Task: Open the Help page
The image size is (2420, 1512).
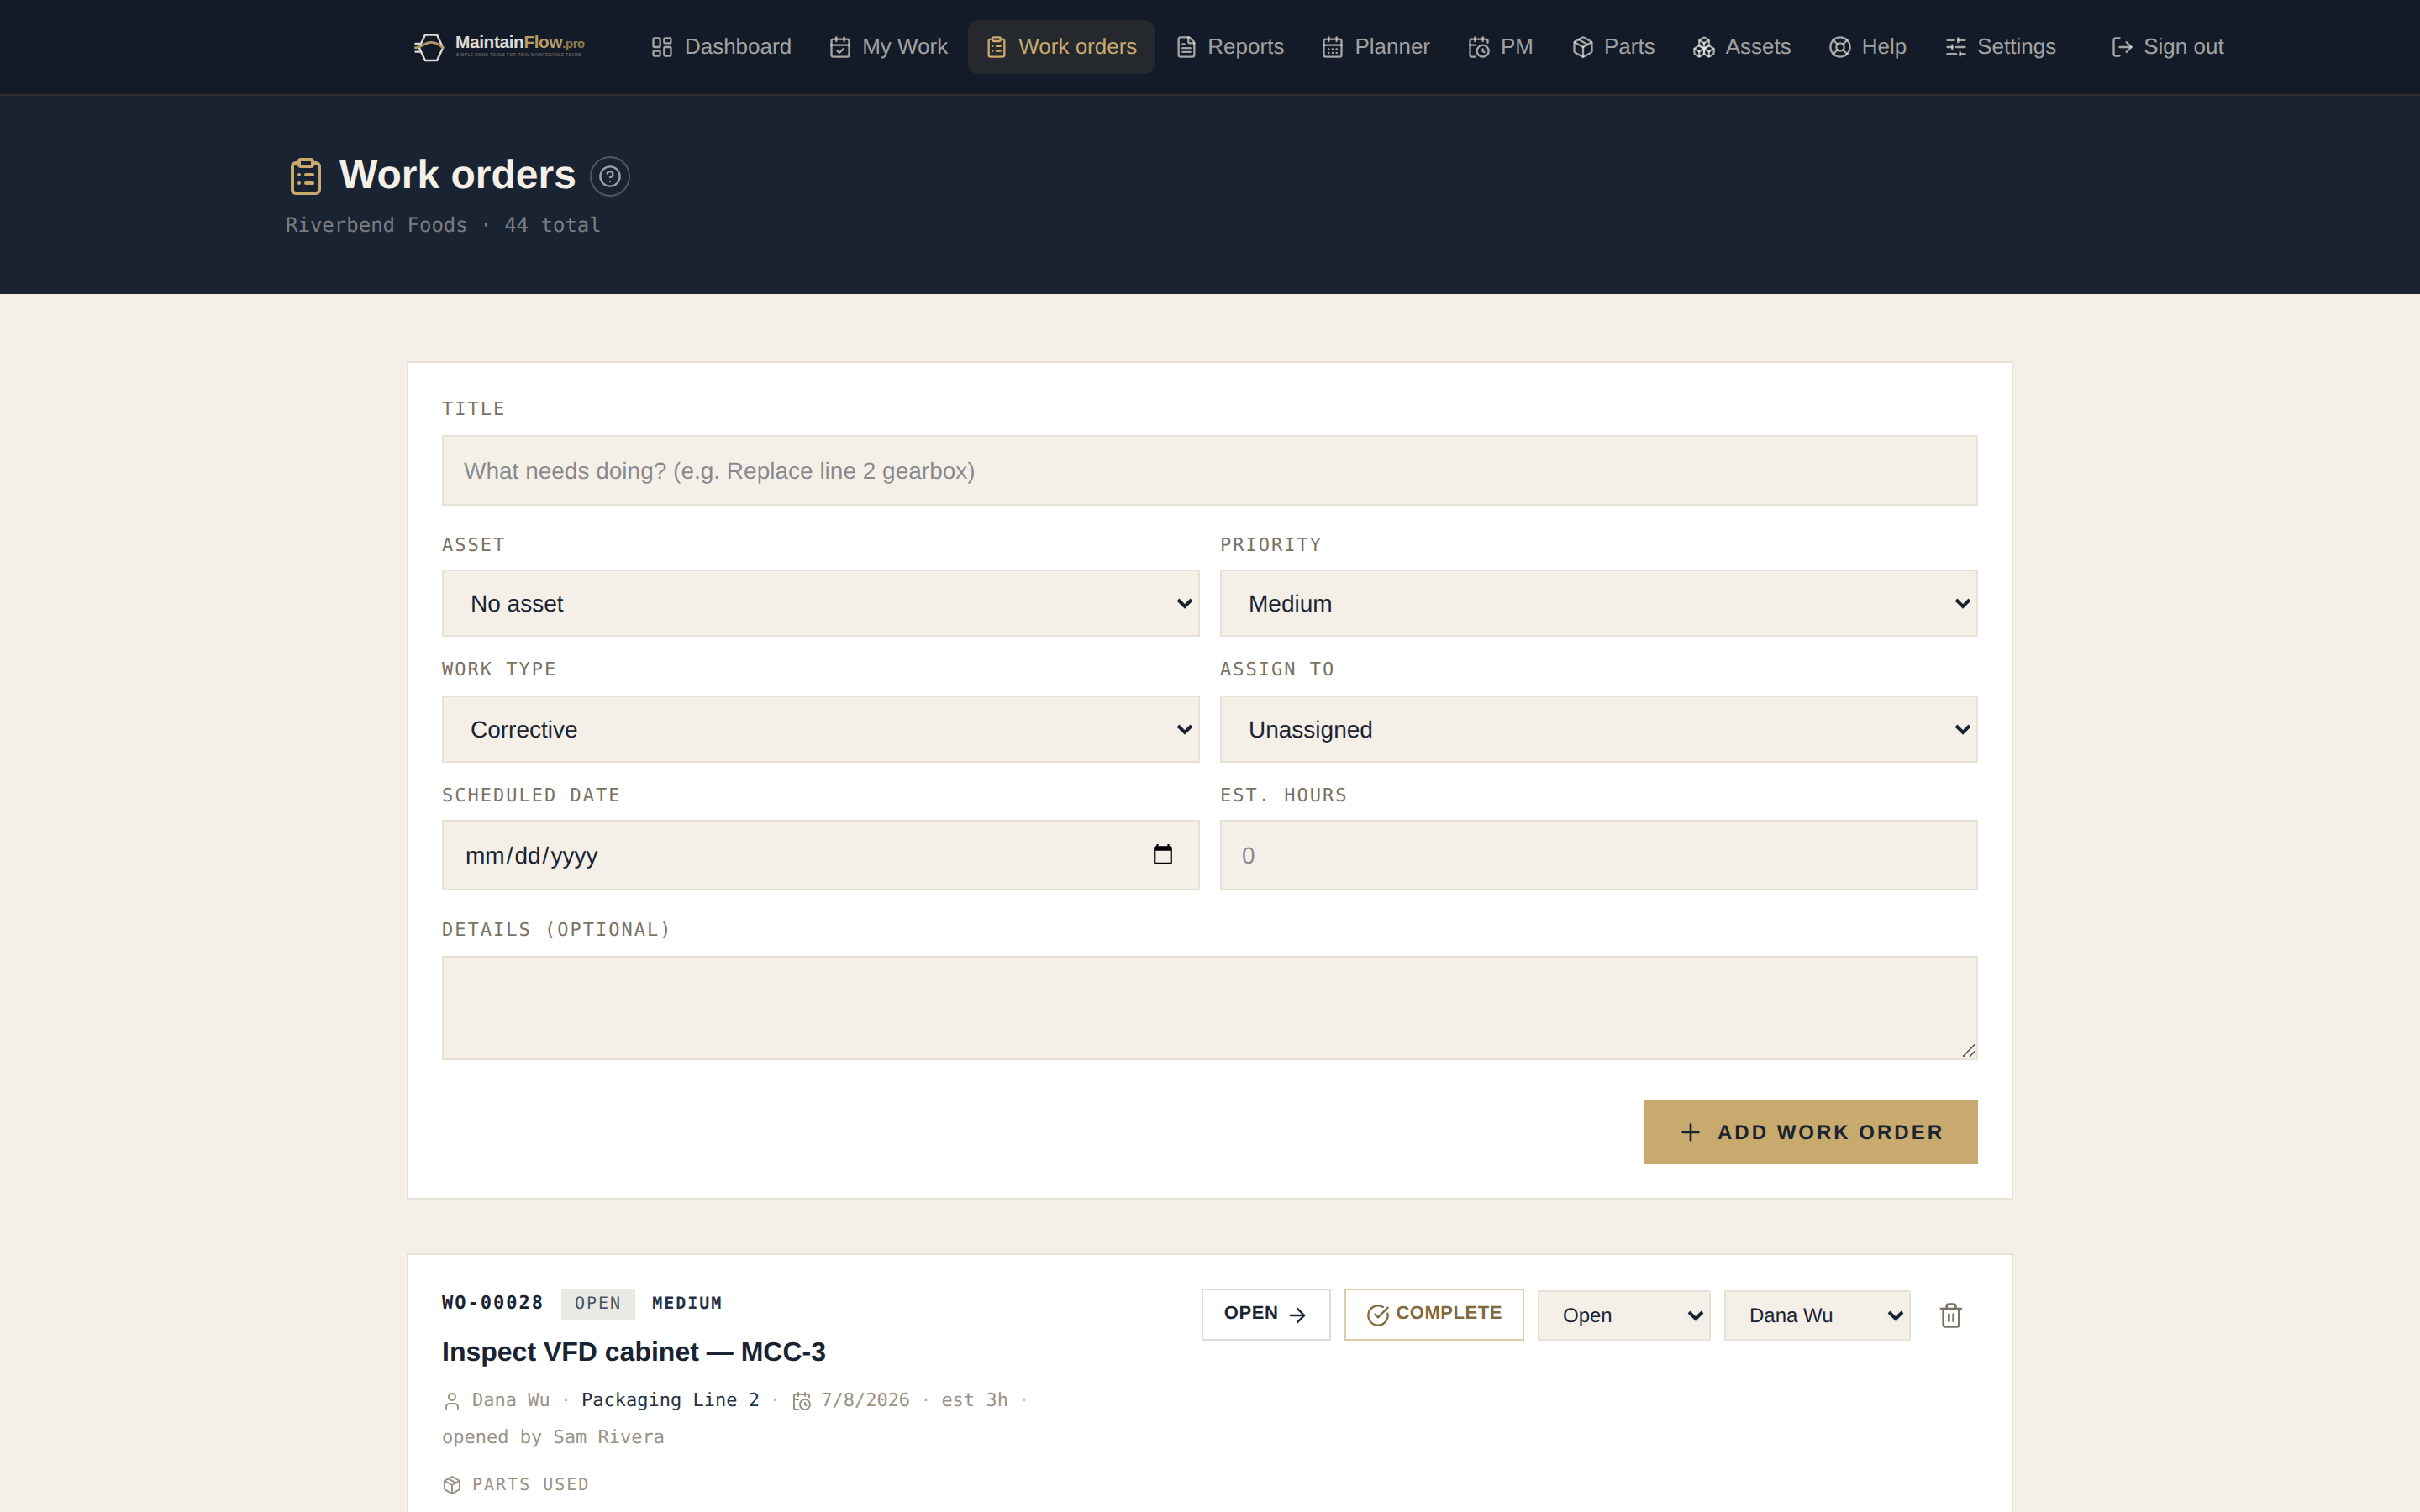Action: point(1867,47)
